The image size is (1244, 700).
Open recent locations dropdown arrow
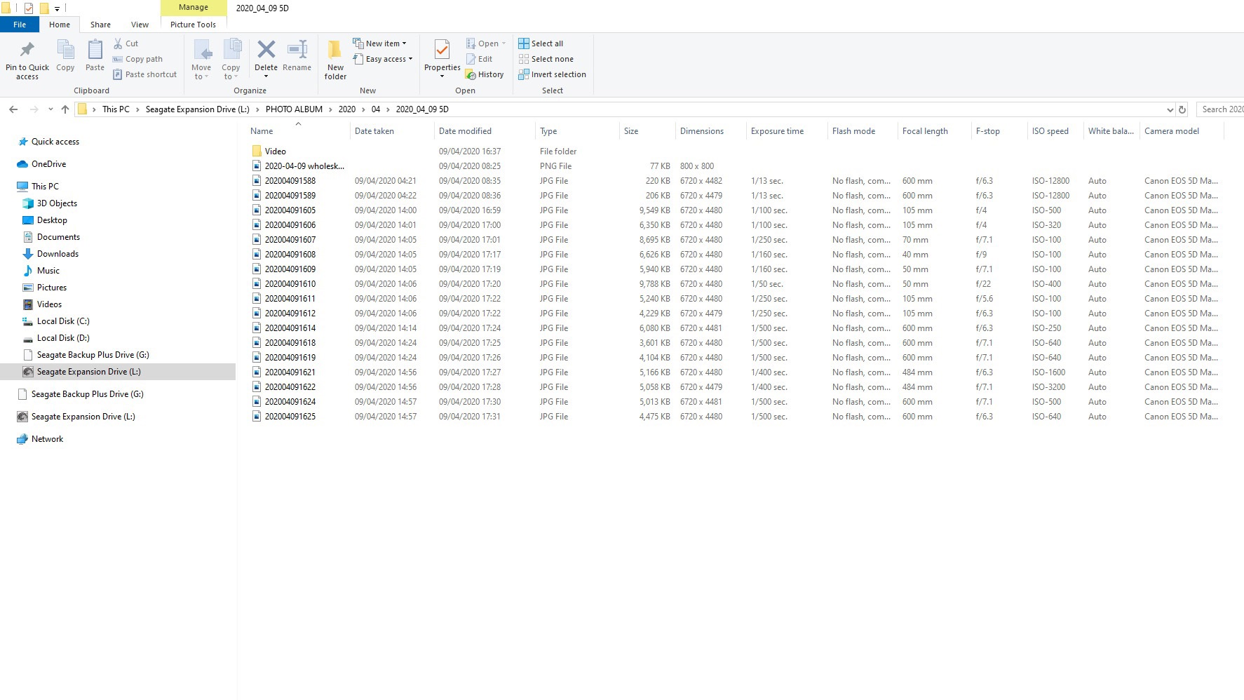pyautogui.click(x=50, y=109)
